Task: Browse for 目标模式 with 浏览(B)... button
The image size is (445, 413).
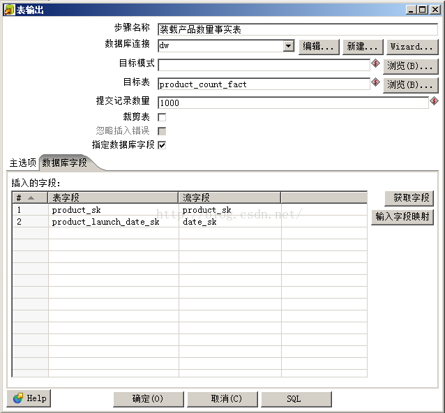Action: (x=410, y=66)
